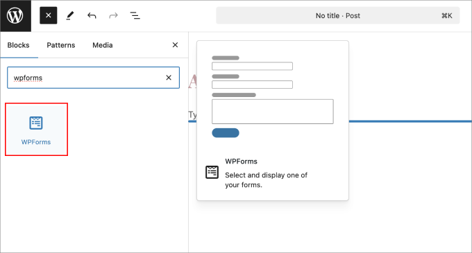The width and height of the screenshot is (472, 253).
Task: Click 'Select and display one of your forms' text
Action: pos(266,180)
